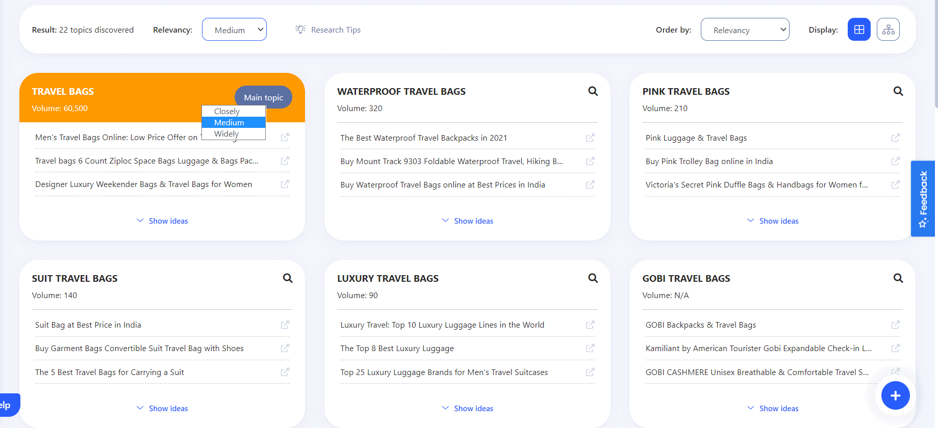938x428 pixels.
Task: Switch to grid card display view
Action: click(859, 30)
